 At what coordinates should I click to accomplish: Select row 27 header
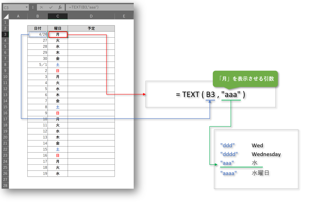point(5,179)
